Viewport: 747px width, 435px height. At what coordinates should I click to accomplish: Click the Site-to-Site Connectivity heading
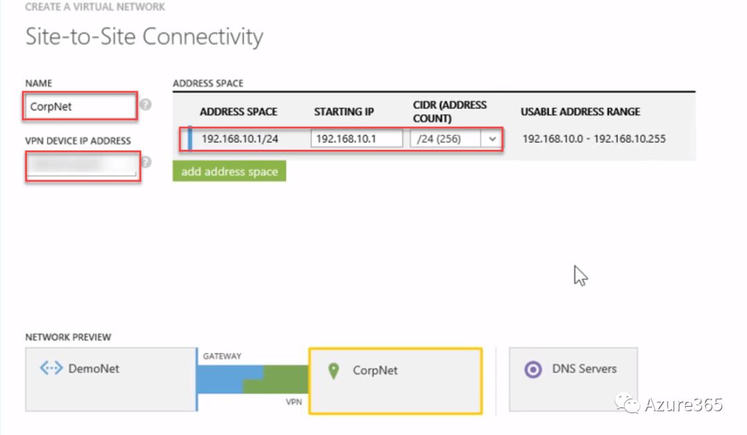(144, 37)
